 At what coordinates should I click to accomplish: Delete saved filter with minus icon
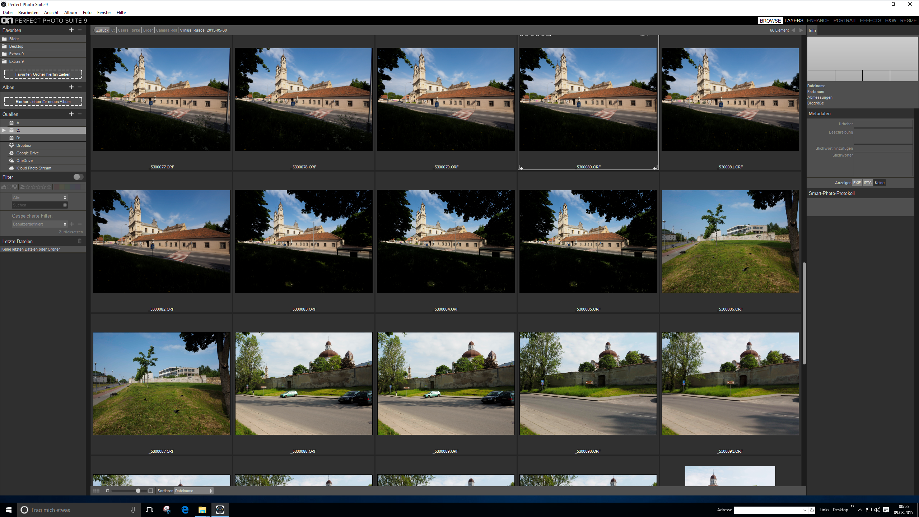pos(80,224)
